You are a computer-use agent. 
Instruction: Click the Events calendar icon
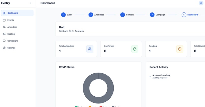tap(4, 20)
